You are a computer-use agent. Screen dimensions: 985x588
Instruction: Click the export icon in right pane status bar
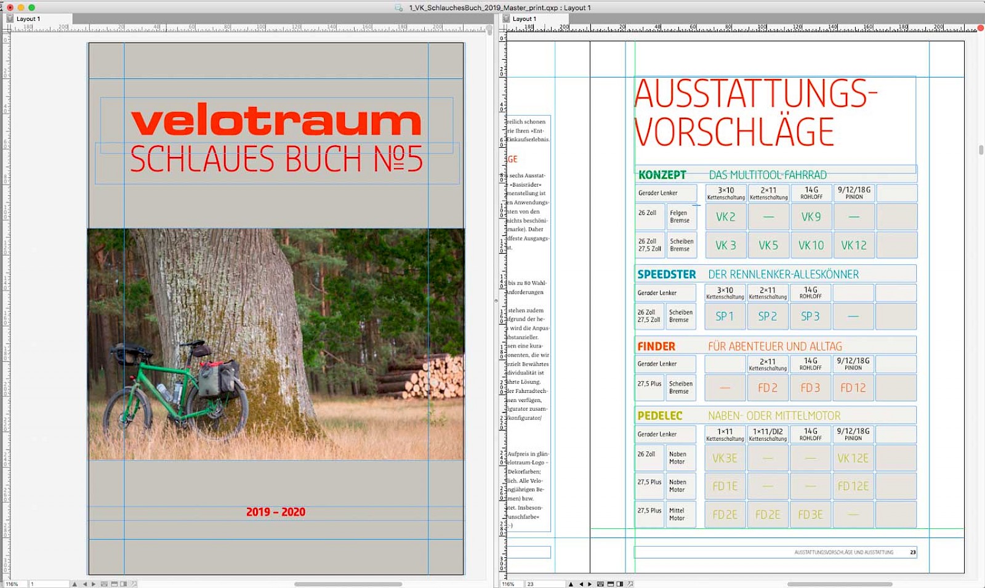(630, 584)
